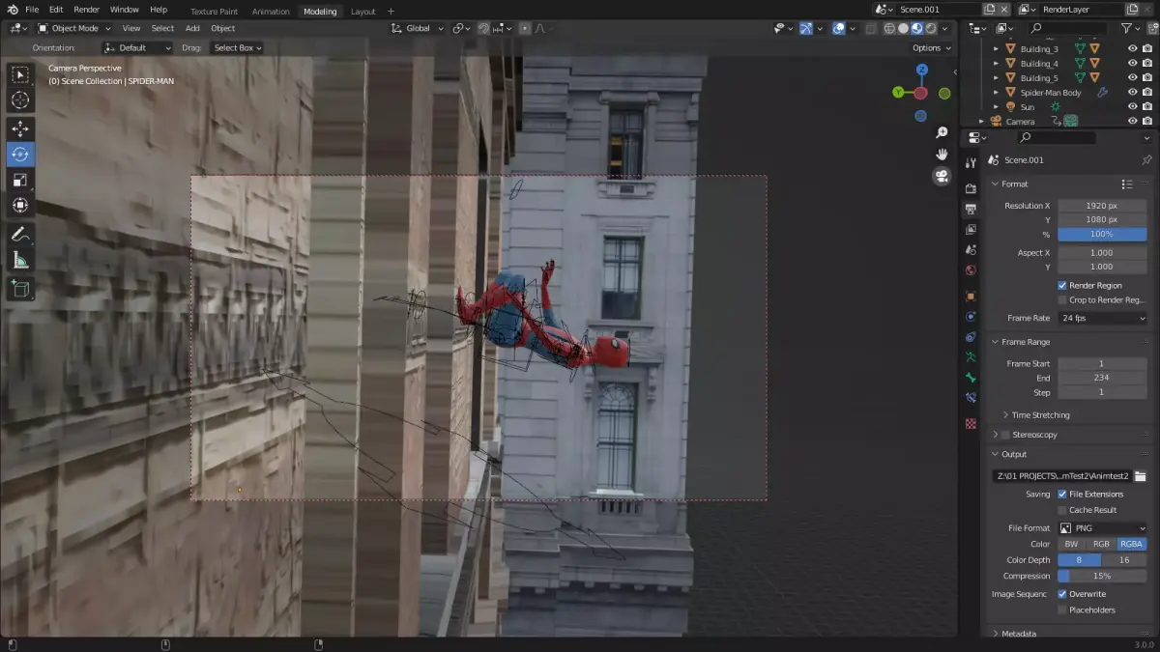Open the Frame Rate 24 fps dropdown
Viewport: 1160px width, 652px height.
pyautogui.click(x=1102, y=318)
